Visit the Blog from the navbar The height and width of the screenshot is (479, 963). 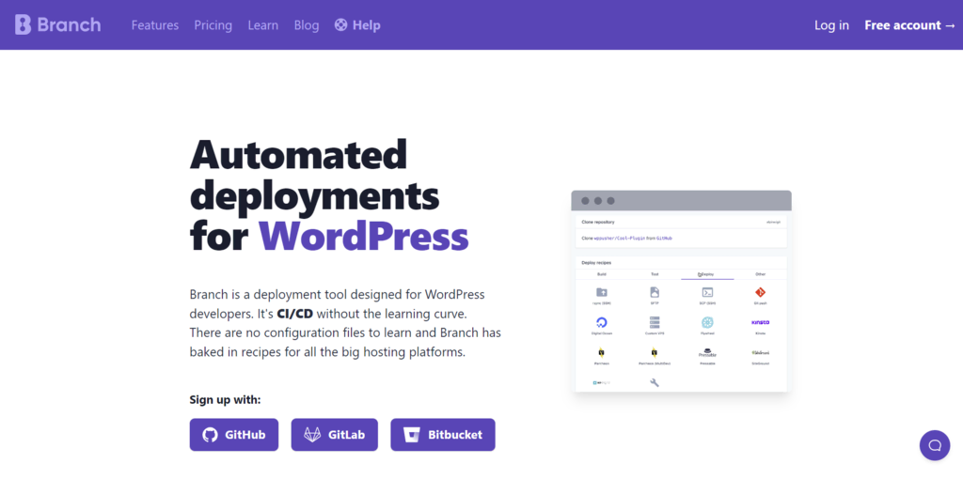tap(307, 25)
